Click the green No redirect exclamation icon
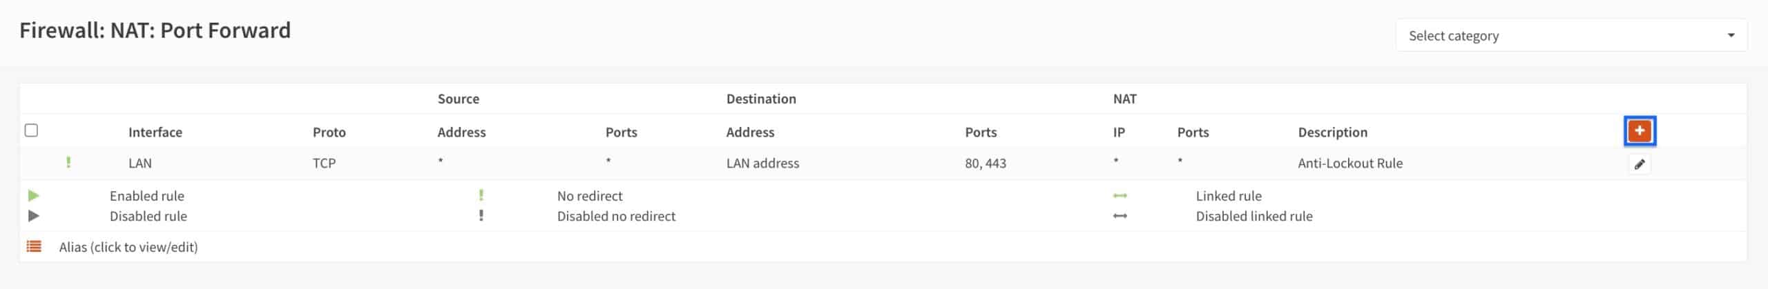 coord(481,195)
